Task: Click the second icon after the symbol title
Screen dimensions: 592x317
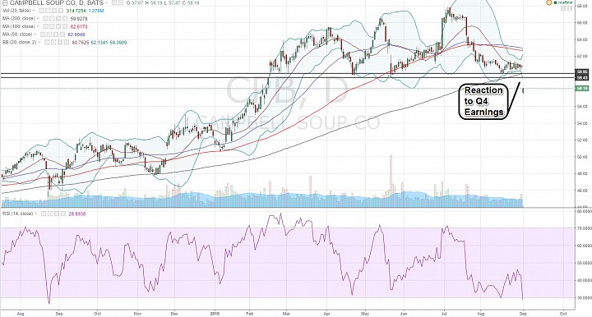Action: coord(121,2)
